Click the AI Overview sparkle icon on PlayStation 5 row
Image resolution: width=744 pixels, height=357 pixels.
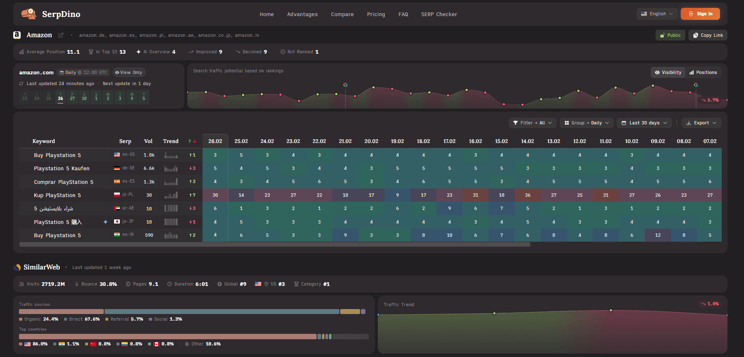pyautogui.click(x=105, y=222)
